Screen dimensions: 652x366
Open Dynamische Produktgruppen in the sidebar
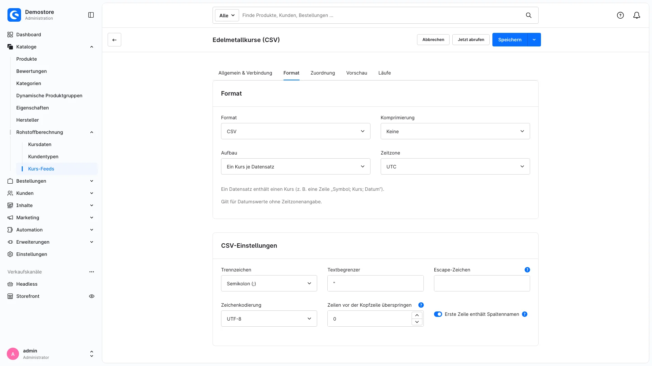click(x=49, y=96)
